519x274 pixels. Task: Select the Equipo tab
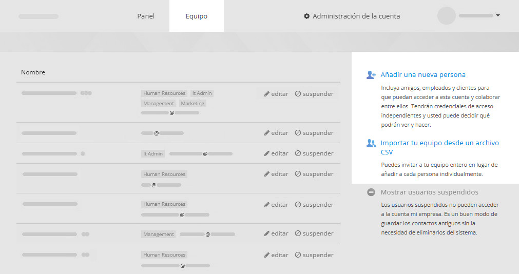click(x=196, y=16)
